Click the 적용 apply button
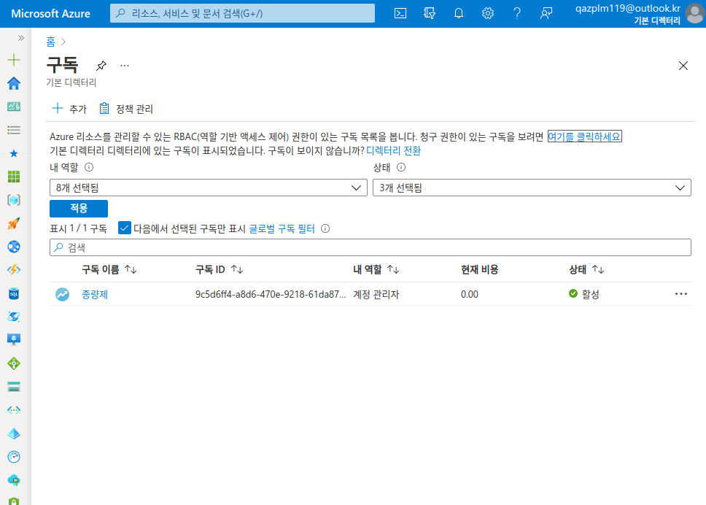Viewport: 706px width, 505px height. tap(79, 208)
